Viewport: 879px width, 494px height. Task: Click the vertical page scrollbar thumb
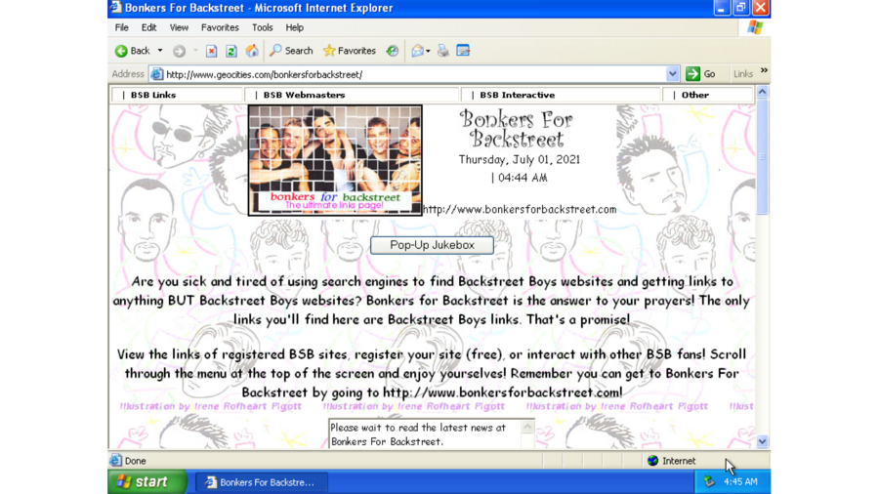coord(763,156)
